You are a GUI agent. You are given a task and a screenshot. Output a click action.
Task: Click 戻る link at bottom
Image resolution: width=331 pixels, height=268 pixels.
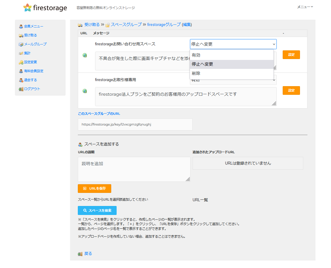point(88,254)
